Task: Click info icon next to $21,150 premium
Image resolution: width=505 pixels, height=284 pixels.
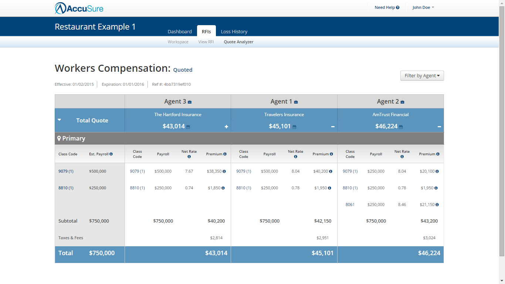Action: 437,204
